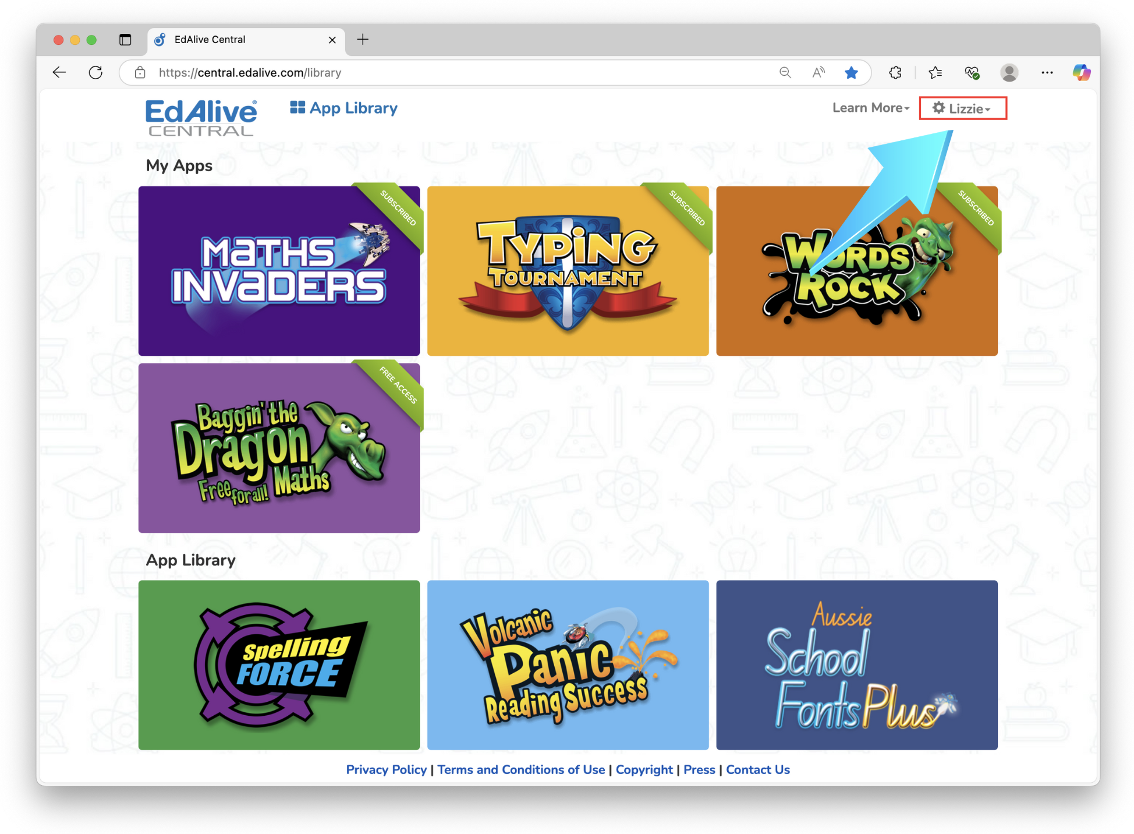1134x834 pixels.
Task: Open Aussie School Fonts Plus tile
Action: tap(856, 665)
